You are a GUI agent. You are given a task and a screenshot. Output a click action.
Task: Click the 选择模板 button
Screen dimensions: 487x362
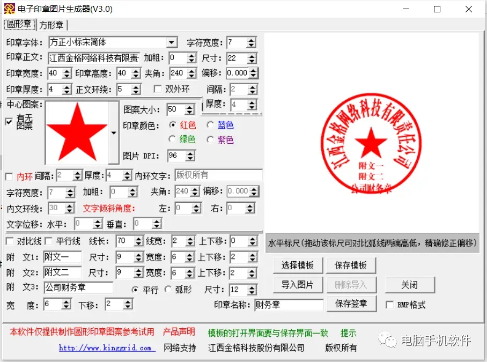coord(298,265)
